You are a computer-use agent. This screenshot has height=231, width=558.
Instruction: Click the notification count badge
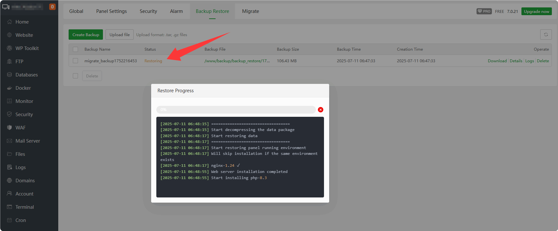[x=52, y=7]
